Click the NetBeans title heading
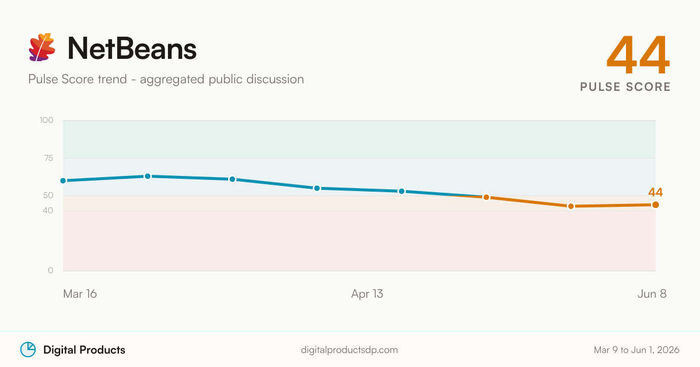The height and width of the screenshot is (367, 700). 132,48
